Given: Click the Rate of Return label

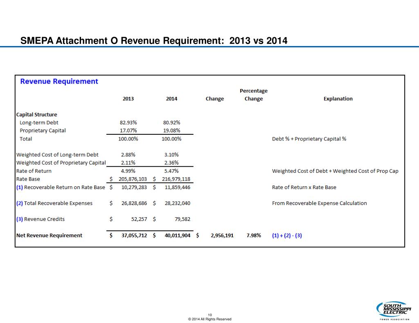Looking at the screenshot, I should [34, 171].
